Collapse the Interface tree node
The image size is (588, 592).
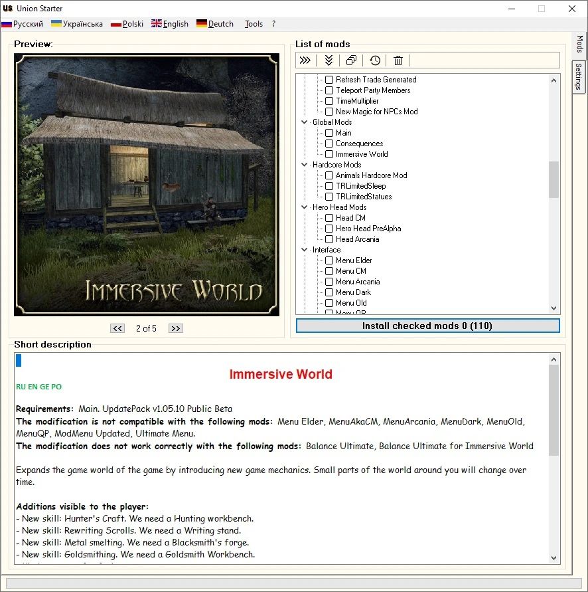click(305, 250)
